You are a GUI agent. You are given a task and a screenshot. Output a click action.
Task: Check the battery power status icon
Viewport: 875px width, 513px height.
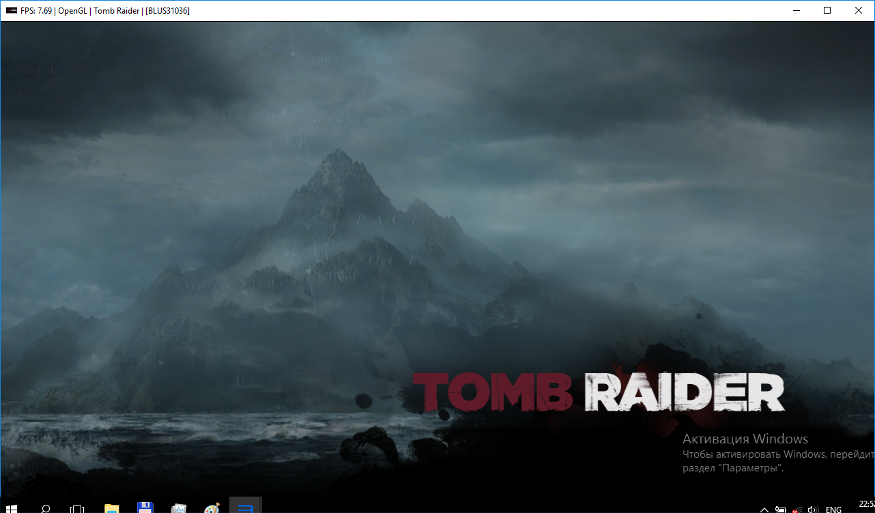tap(780, 509)
